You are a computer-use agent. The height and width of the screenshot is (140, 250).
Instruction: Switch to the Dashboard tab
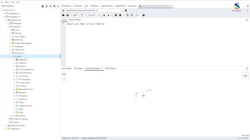click(66, 6)
